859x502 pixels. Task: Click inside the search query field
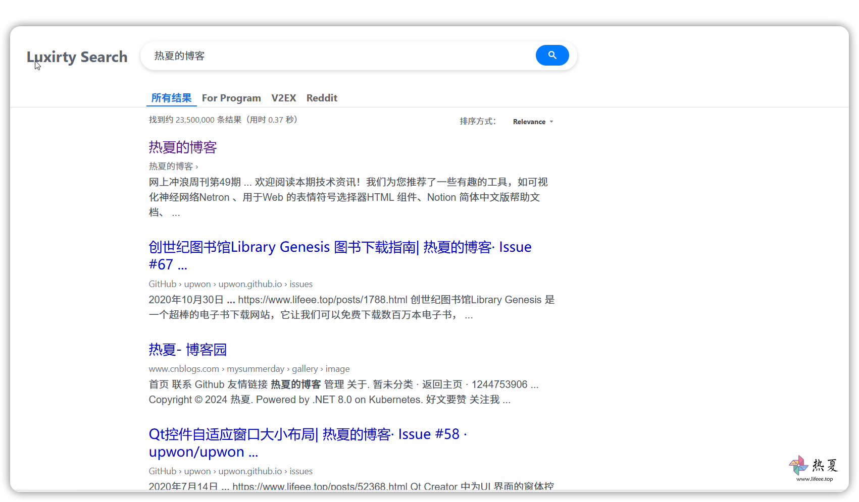click(x=338, y=55)
